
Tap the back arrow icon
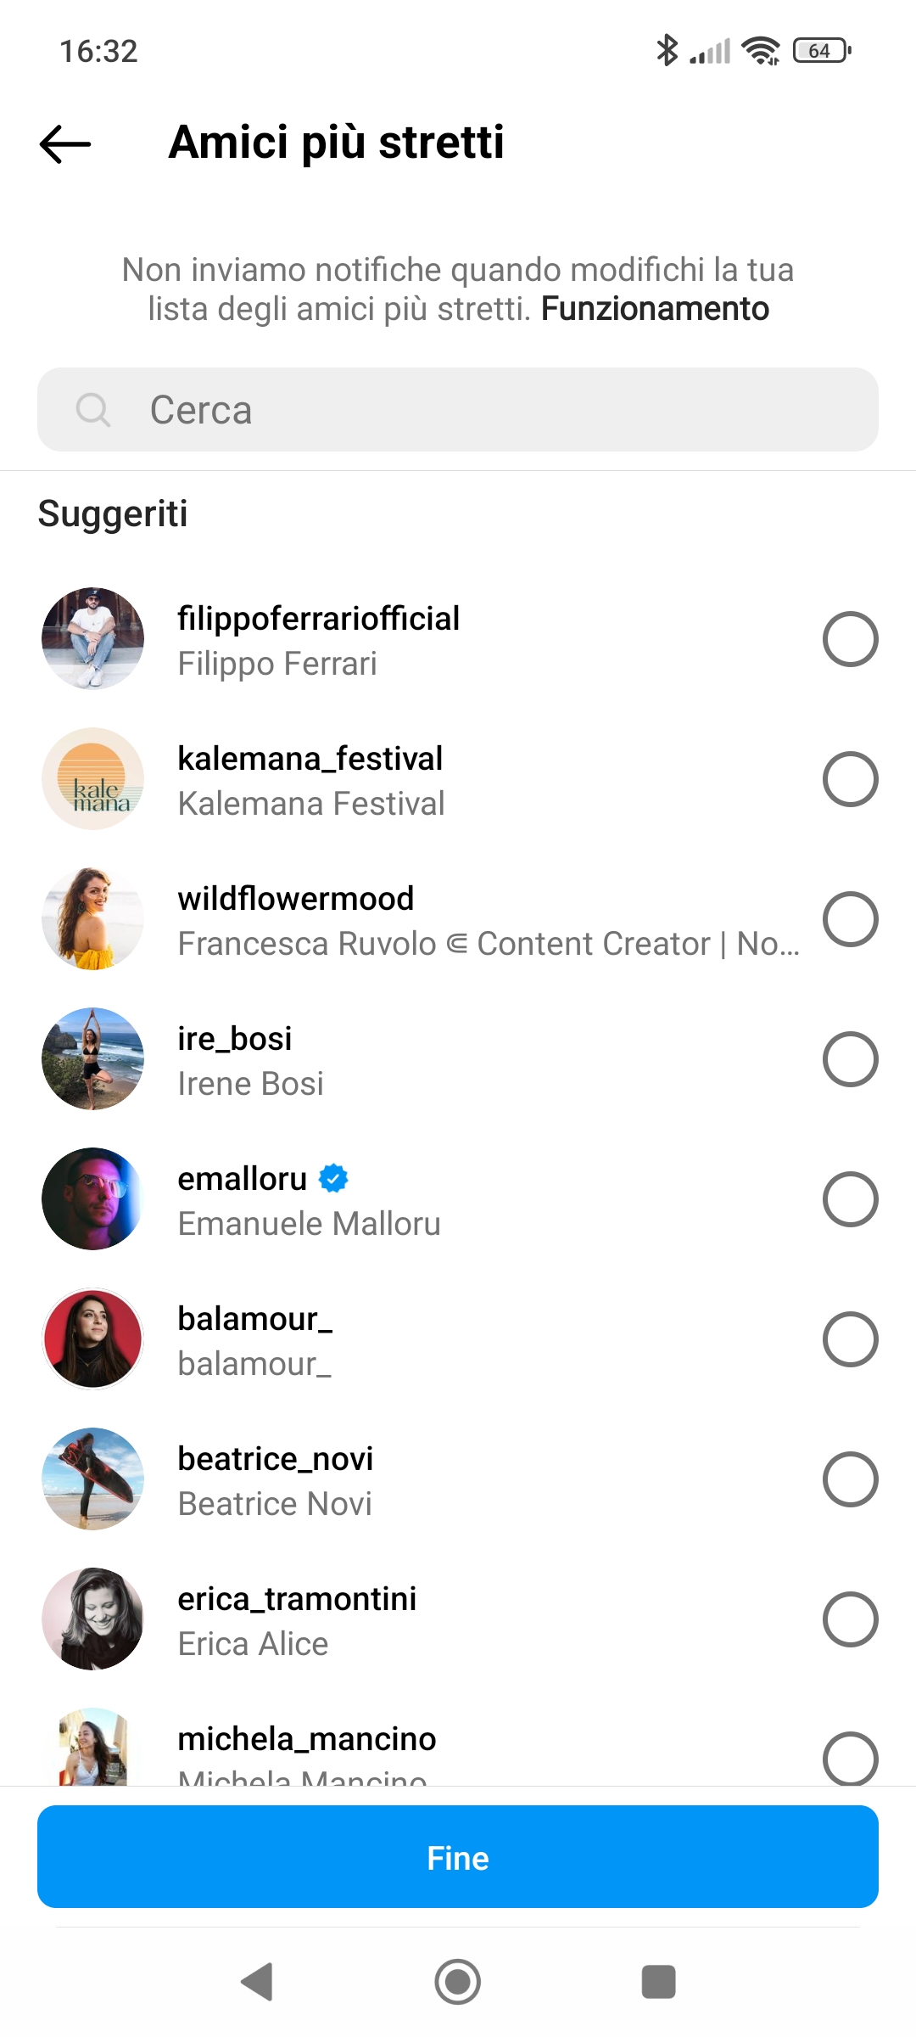(x=65, y=143)
